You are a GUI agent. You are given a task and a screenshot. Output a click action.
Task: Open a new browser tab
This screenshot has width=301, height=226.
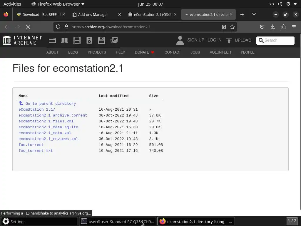[242, 15]
